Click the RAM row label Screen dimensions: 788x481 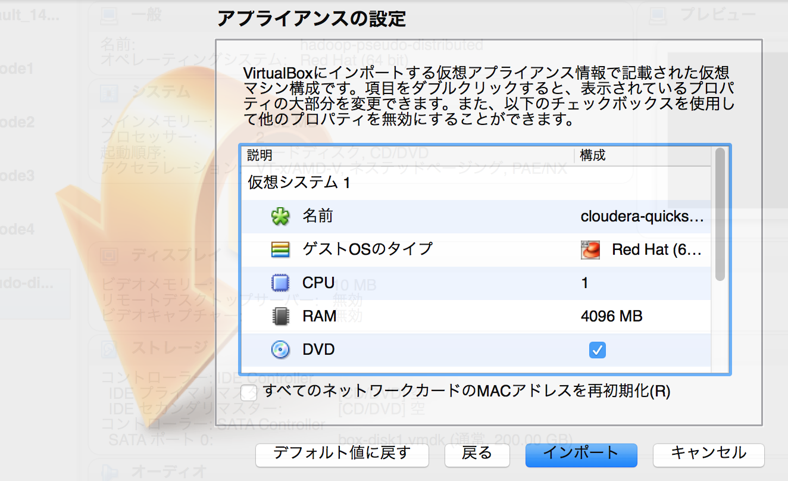320,316
